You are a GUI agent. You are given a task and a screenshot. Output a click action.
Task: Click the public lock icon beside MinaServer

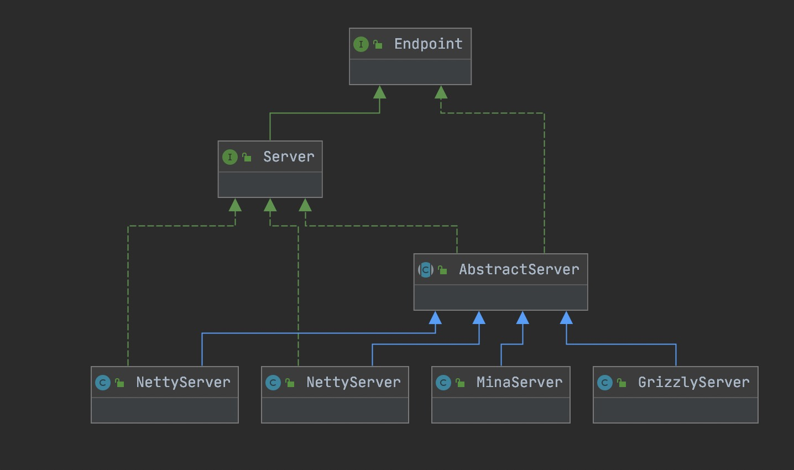tap(461, 383)
